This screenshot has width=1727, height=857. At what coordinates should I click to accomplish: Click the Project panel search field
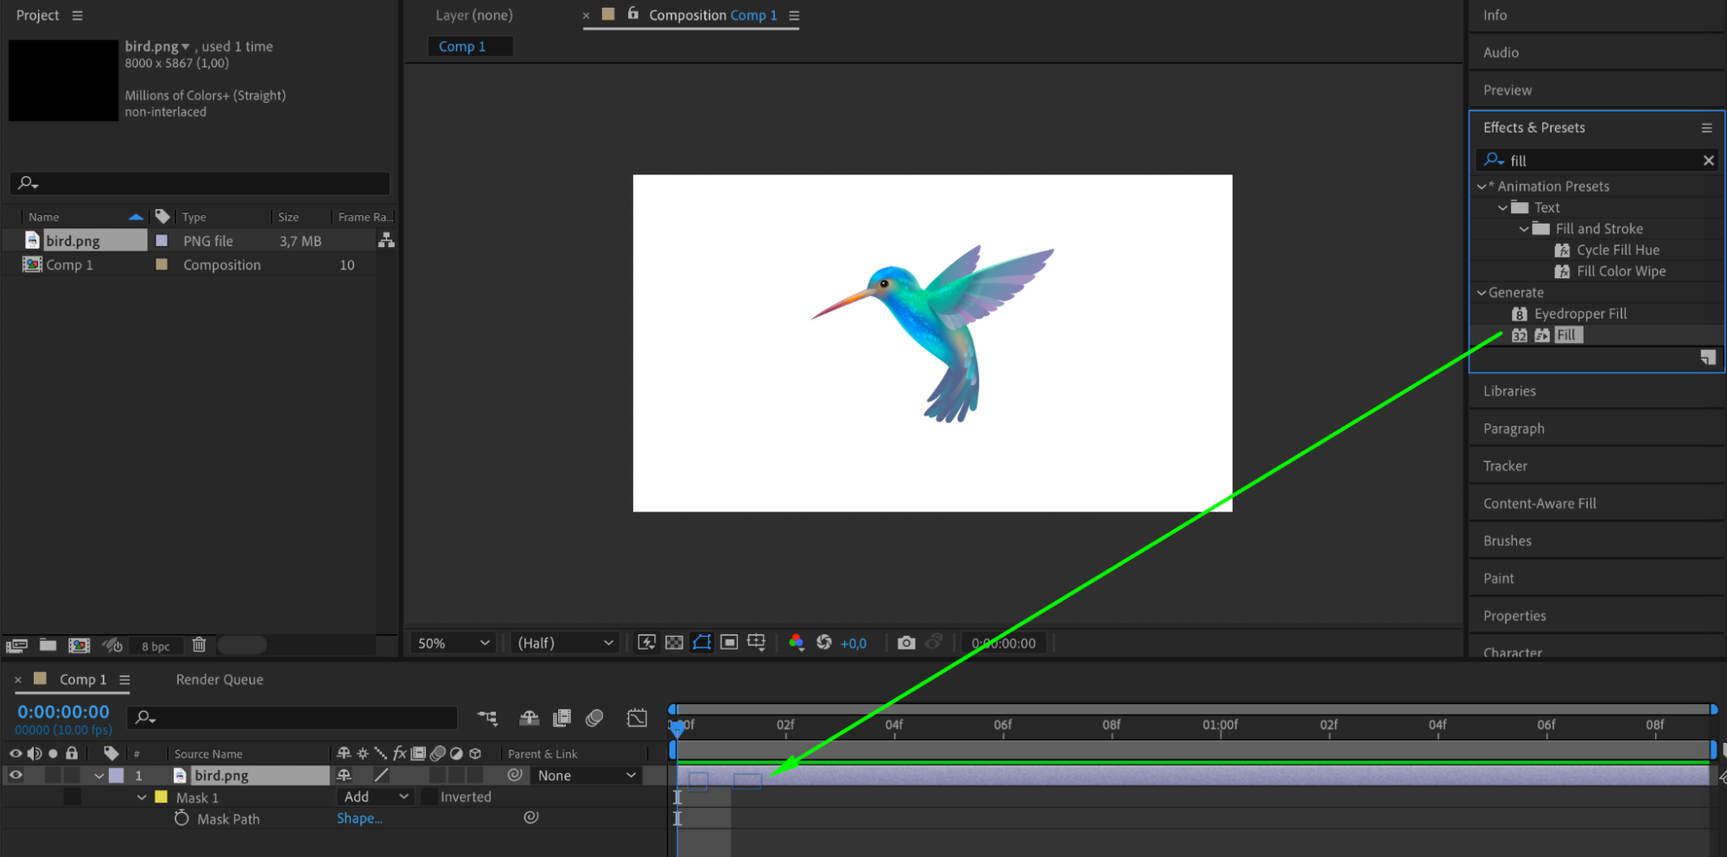[x=200, y=183]
